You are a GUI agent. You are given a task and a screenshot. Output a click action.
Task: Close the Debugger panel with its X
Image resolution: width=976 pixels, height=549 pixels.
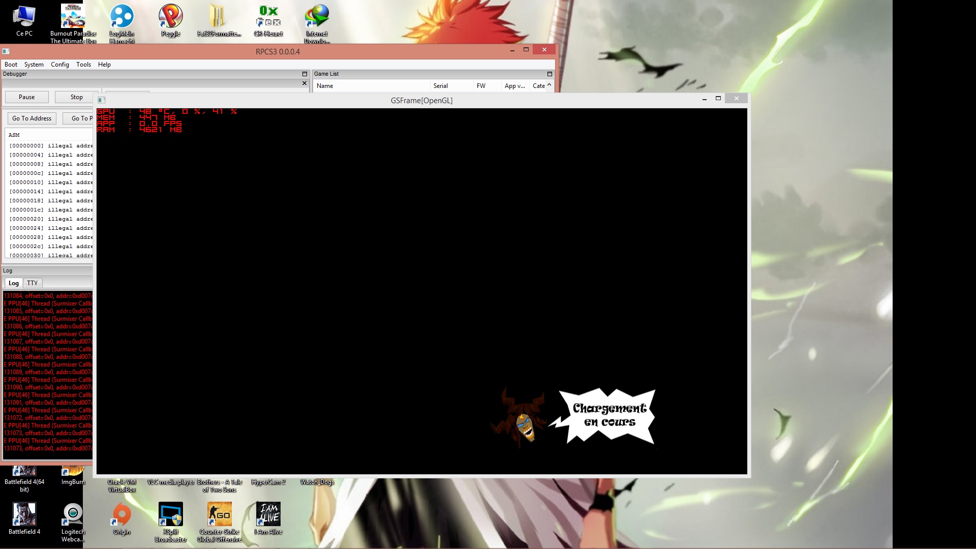point(304,83)
